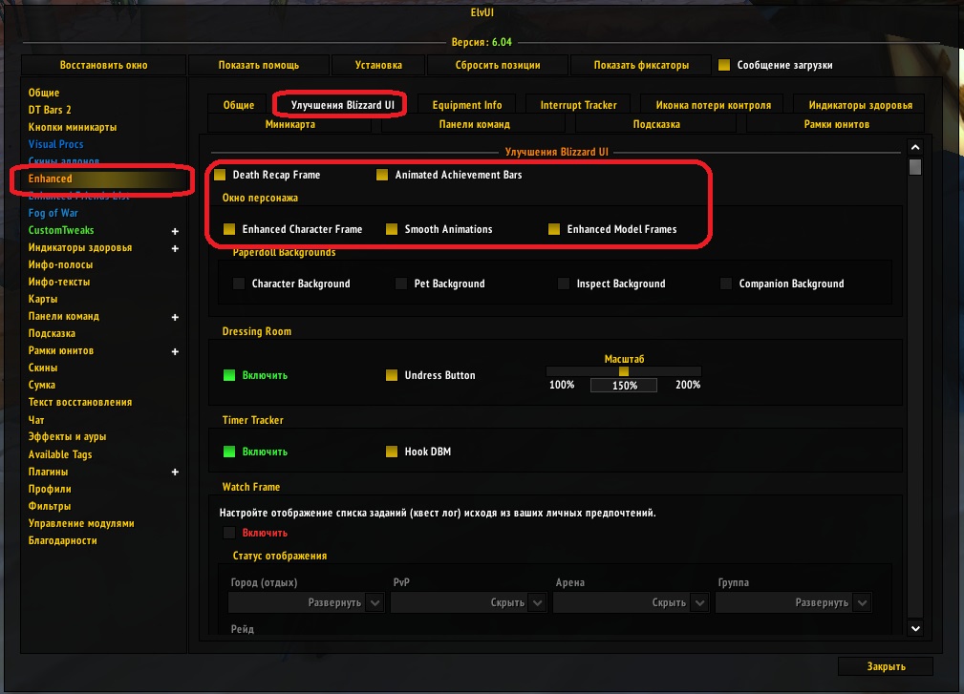The height and width of the screenshot is (694, 964).
Task: Expand the CustomTweaks sidebar section
Action: 175,231
